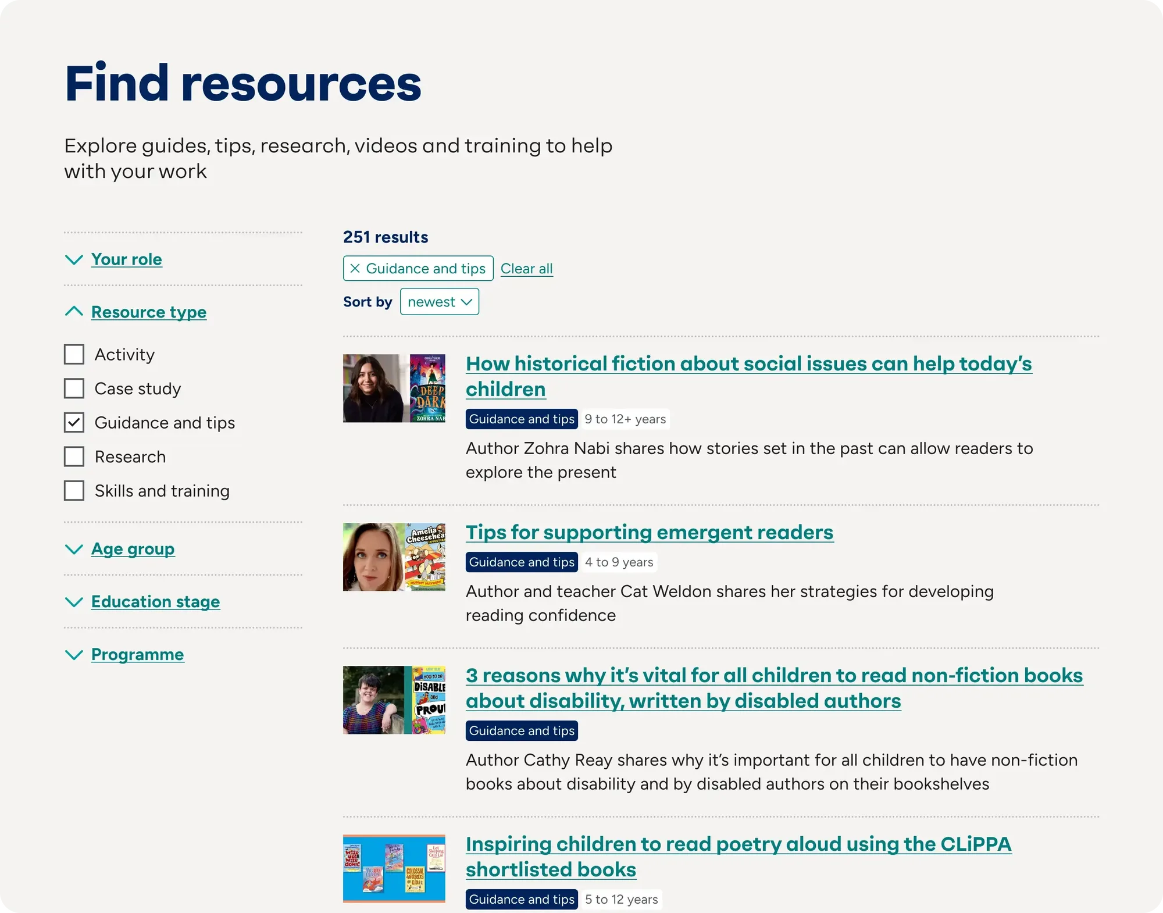Open the Sort by newest dropdown
Screen dimensions: 1163x913
(439, 302)
